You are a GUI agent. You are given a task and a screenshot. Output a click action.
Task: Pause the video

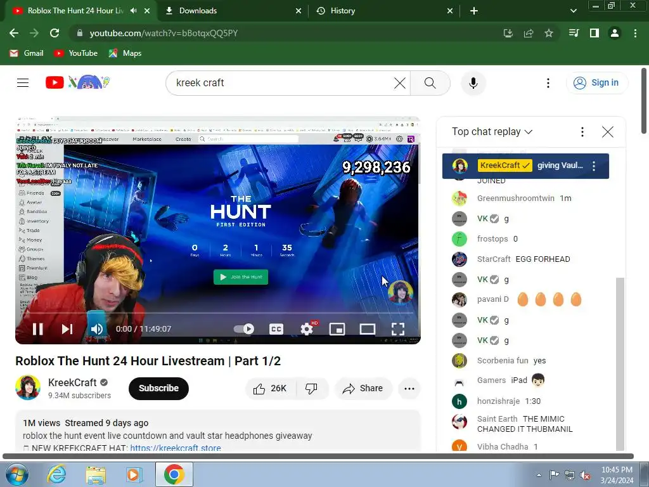[37, 329]
